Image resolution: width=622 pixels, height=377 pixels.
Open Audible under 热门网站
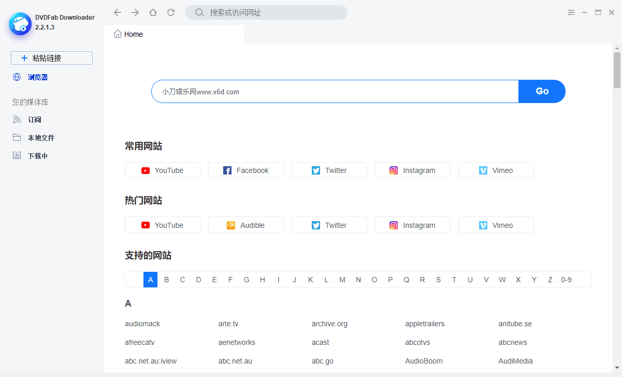246,225
